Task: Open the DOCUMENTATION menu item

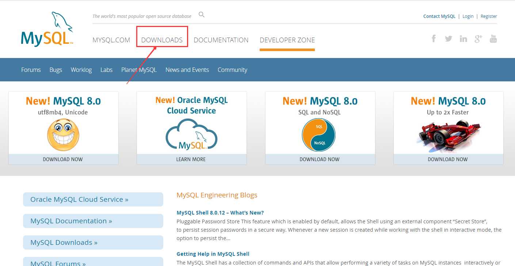Action: coord(221,40)
